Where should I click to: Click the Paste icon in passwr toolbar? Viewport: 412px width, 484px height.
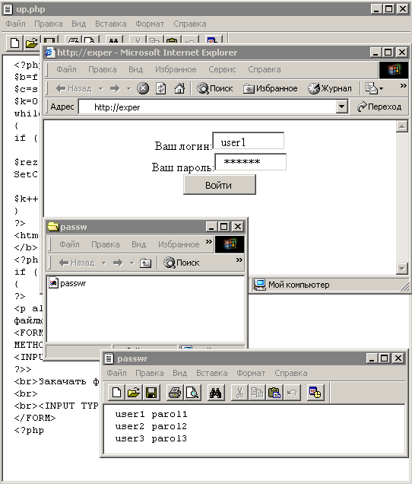click(x=274, y=393)
